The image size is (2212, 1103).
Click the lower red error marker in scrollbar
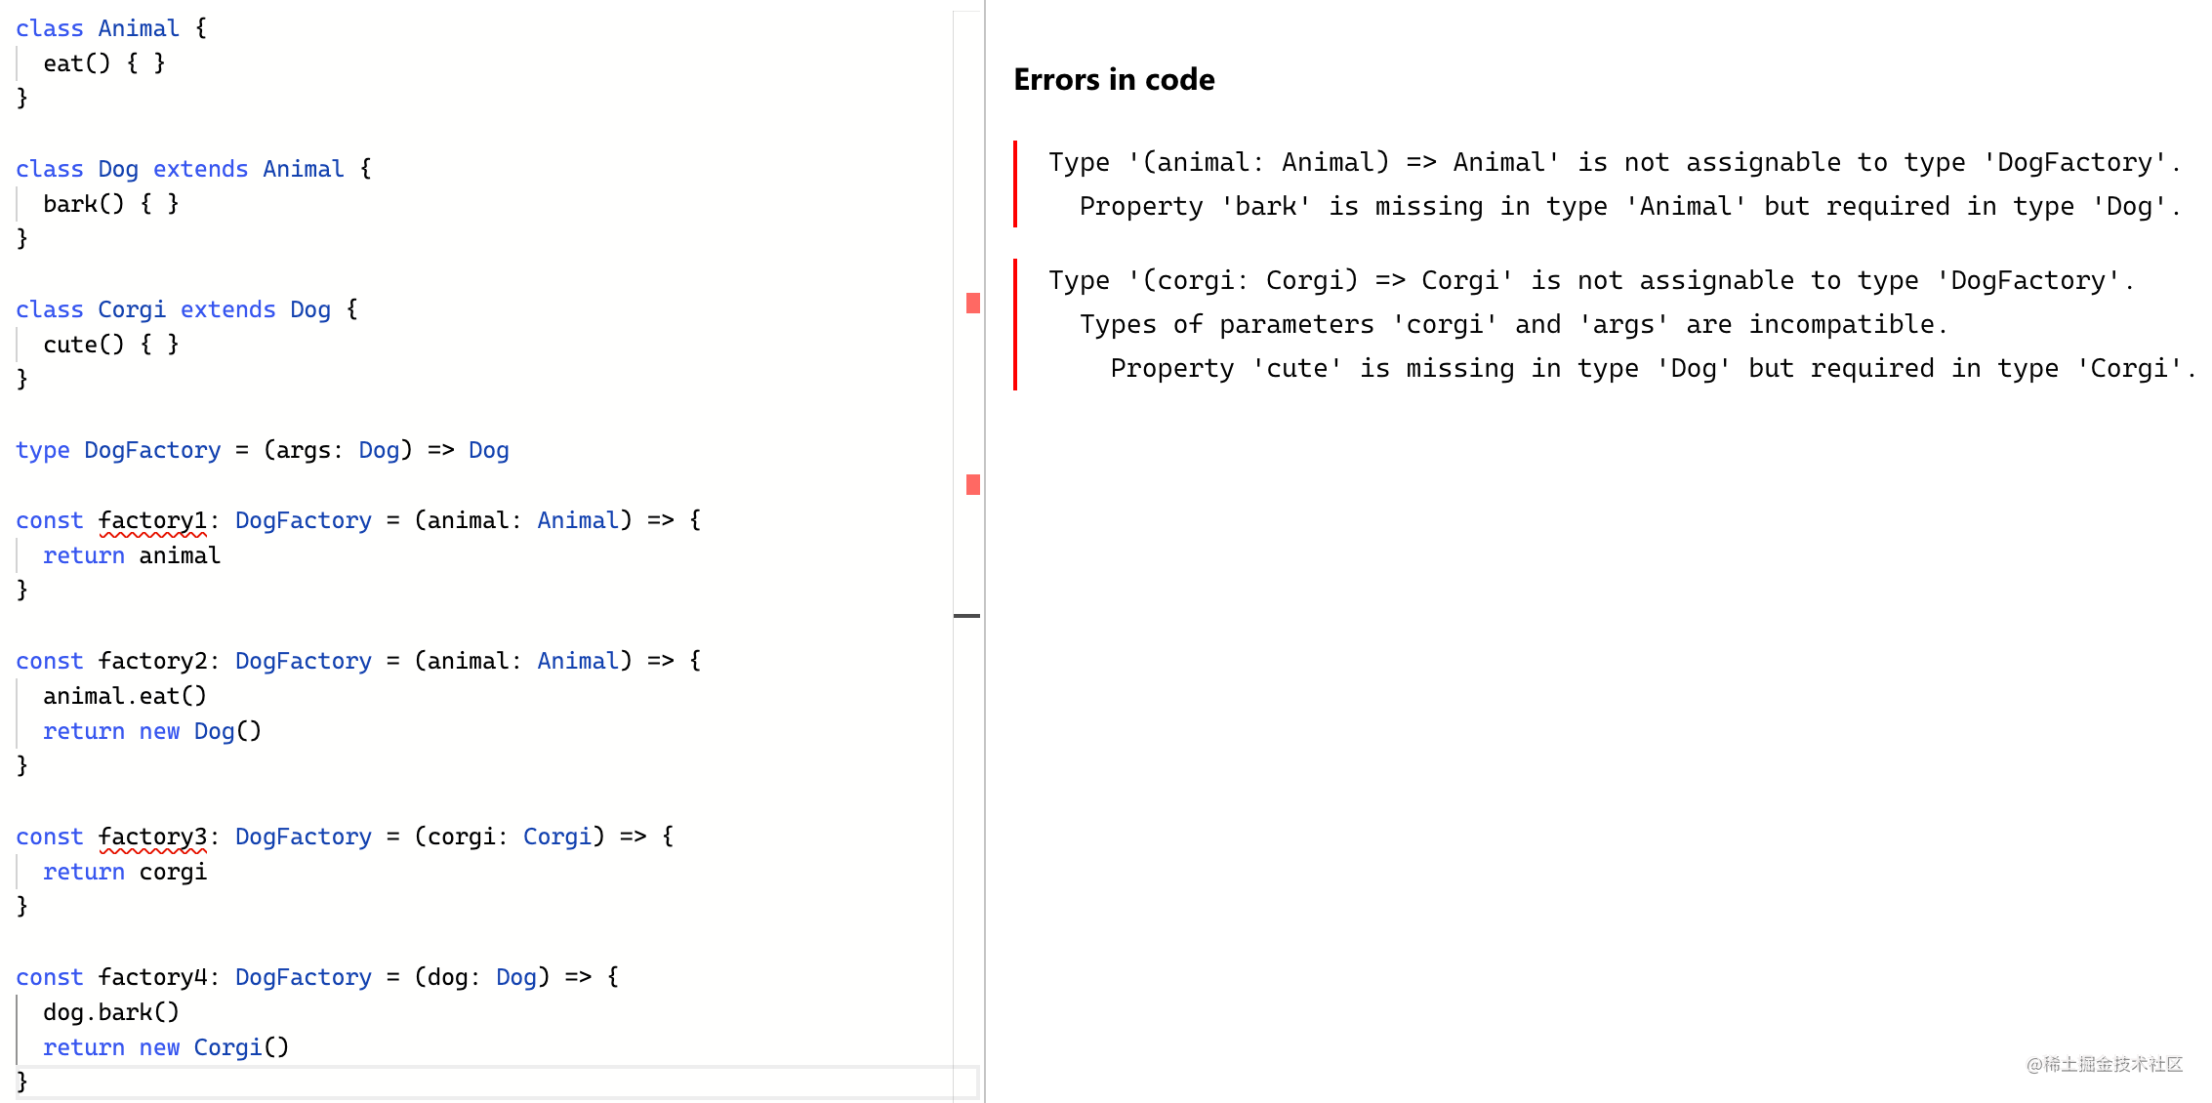pyautogui.click(x=972, y=485)
